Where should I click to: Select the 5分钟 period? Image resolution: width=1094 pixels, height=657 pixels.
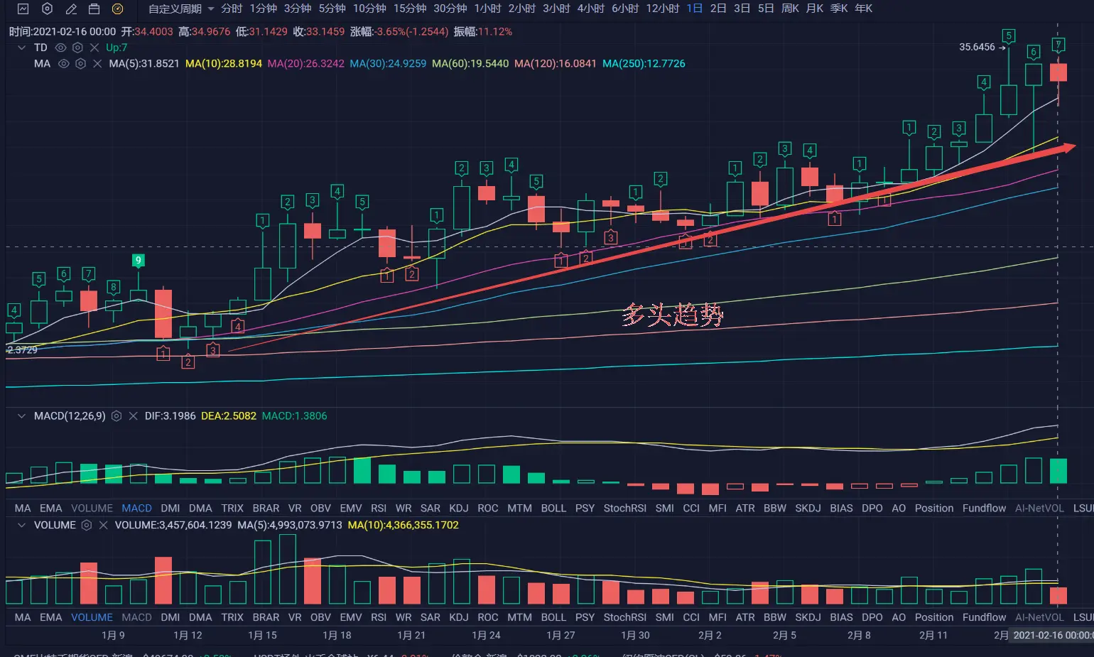click(x=332, y=9)
